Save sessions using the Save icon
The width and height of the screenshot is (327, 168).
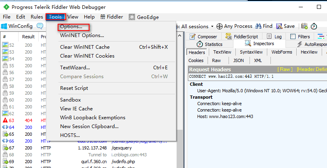tap(285, 26)
